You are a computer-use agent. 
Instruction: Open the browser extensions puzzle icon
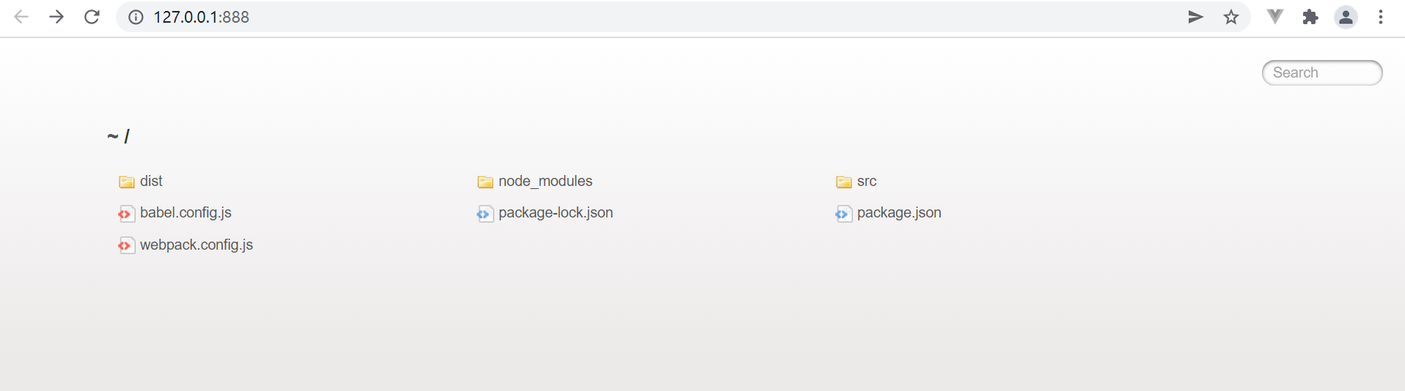click(x=1310, y=17)
